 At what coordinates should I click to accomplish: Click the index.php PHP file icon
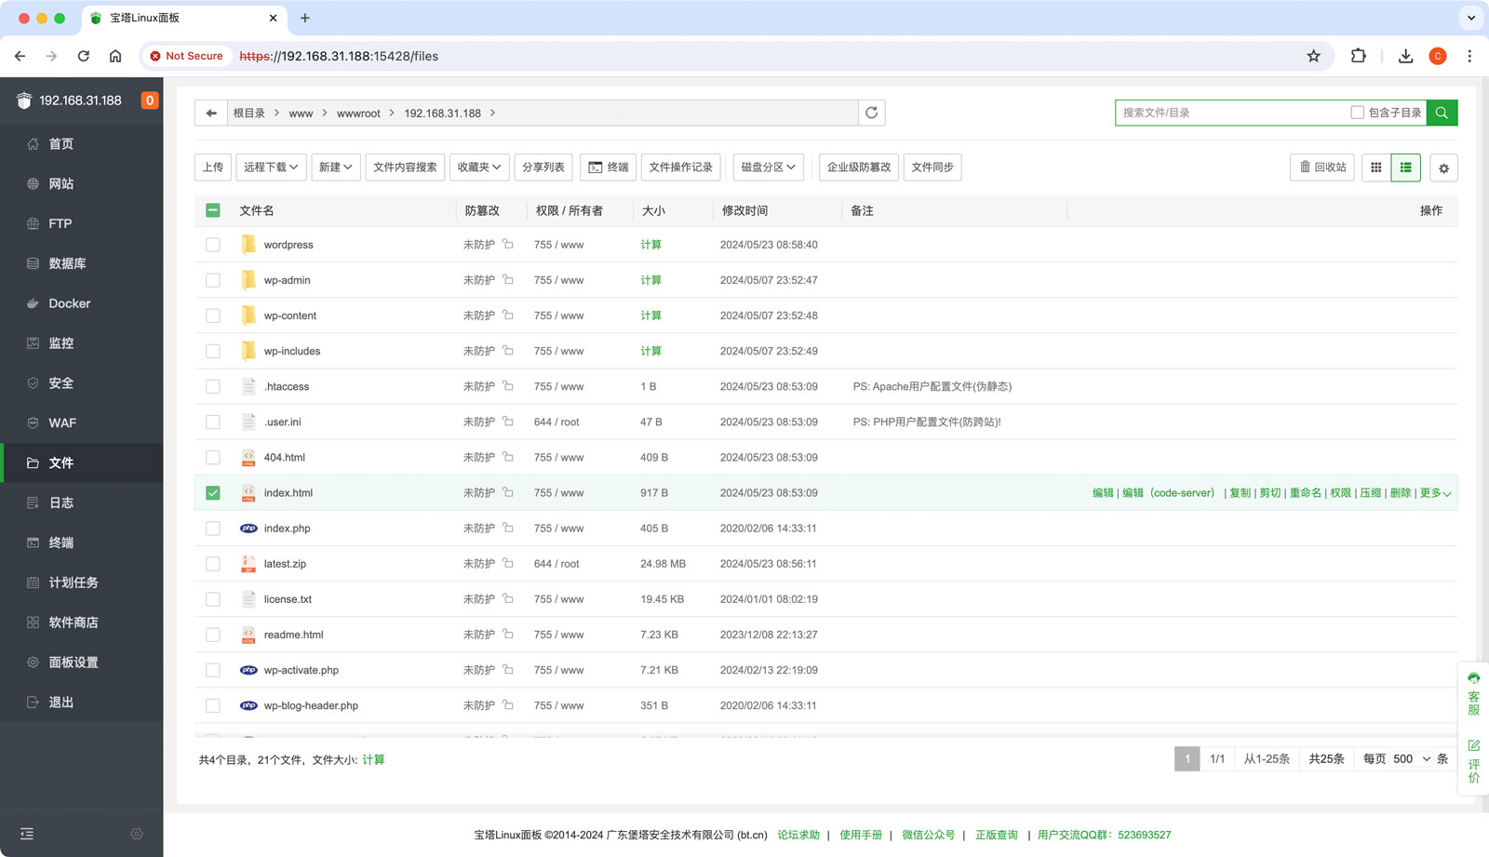click(248, 529)
